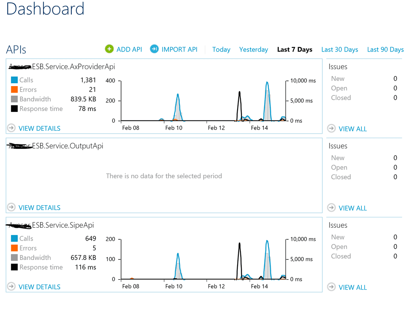Click AxProviderApi errors value 21
Viewport: 413px width, 309px height.
pos(92,90)
